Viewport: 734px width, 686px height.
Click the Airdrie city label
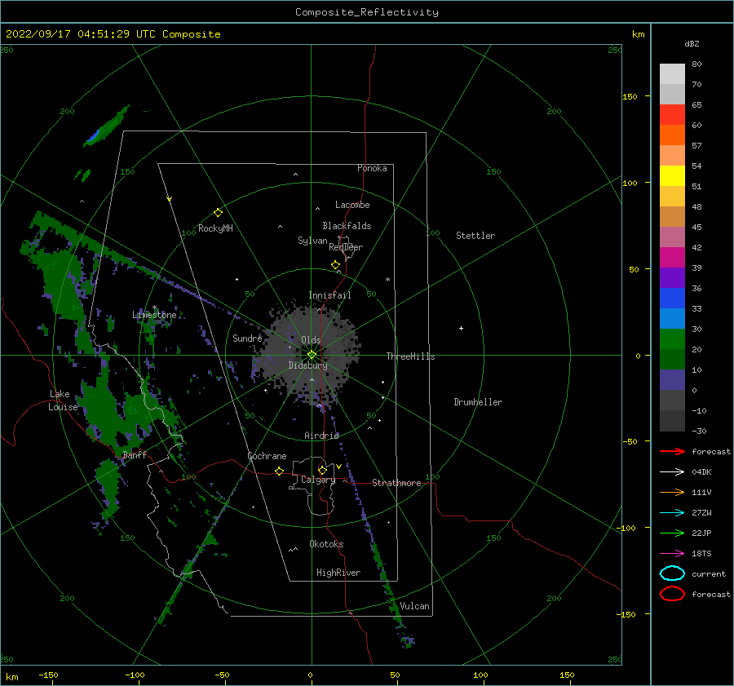[321, 436]
